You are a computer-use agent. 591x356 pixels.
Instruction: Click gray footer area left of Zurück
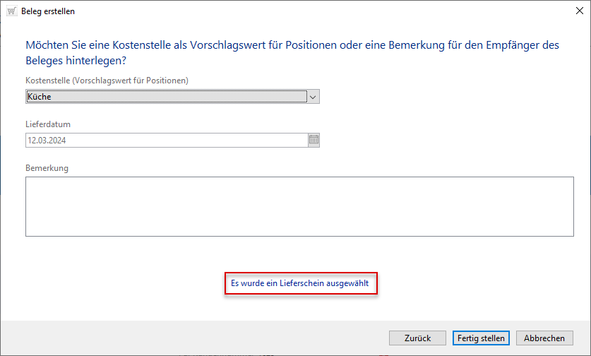coord(191,338)
